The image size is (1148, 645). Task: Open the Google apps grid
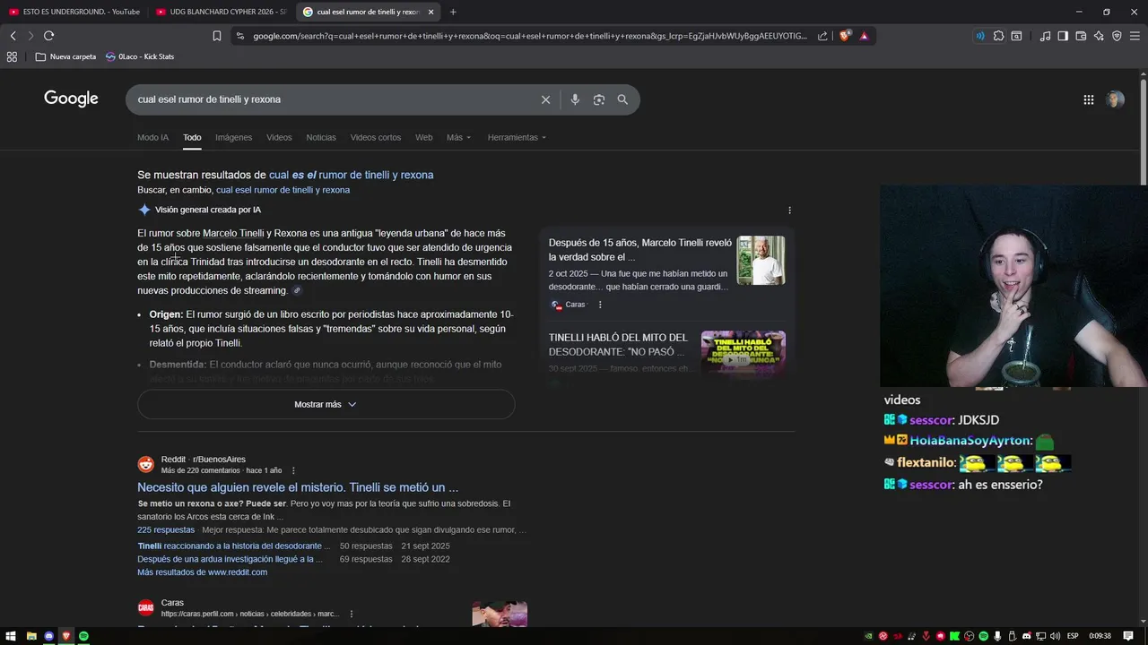coord(1089,99)
